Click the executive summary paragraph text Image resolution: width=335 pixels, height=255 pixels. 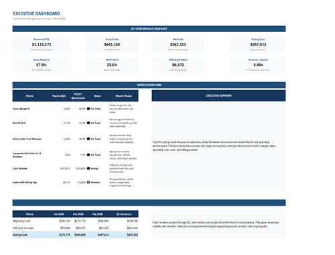tap(214, 146)
